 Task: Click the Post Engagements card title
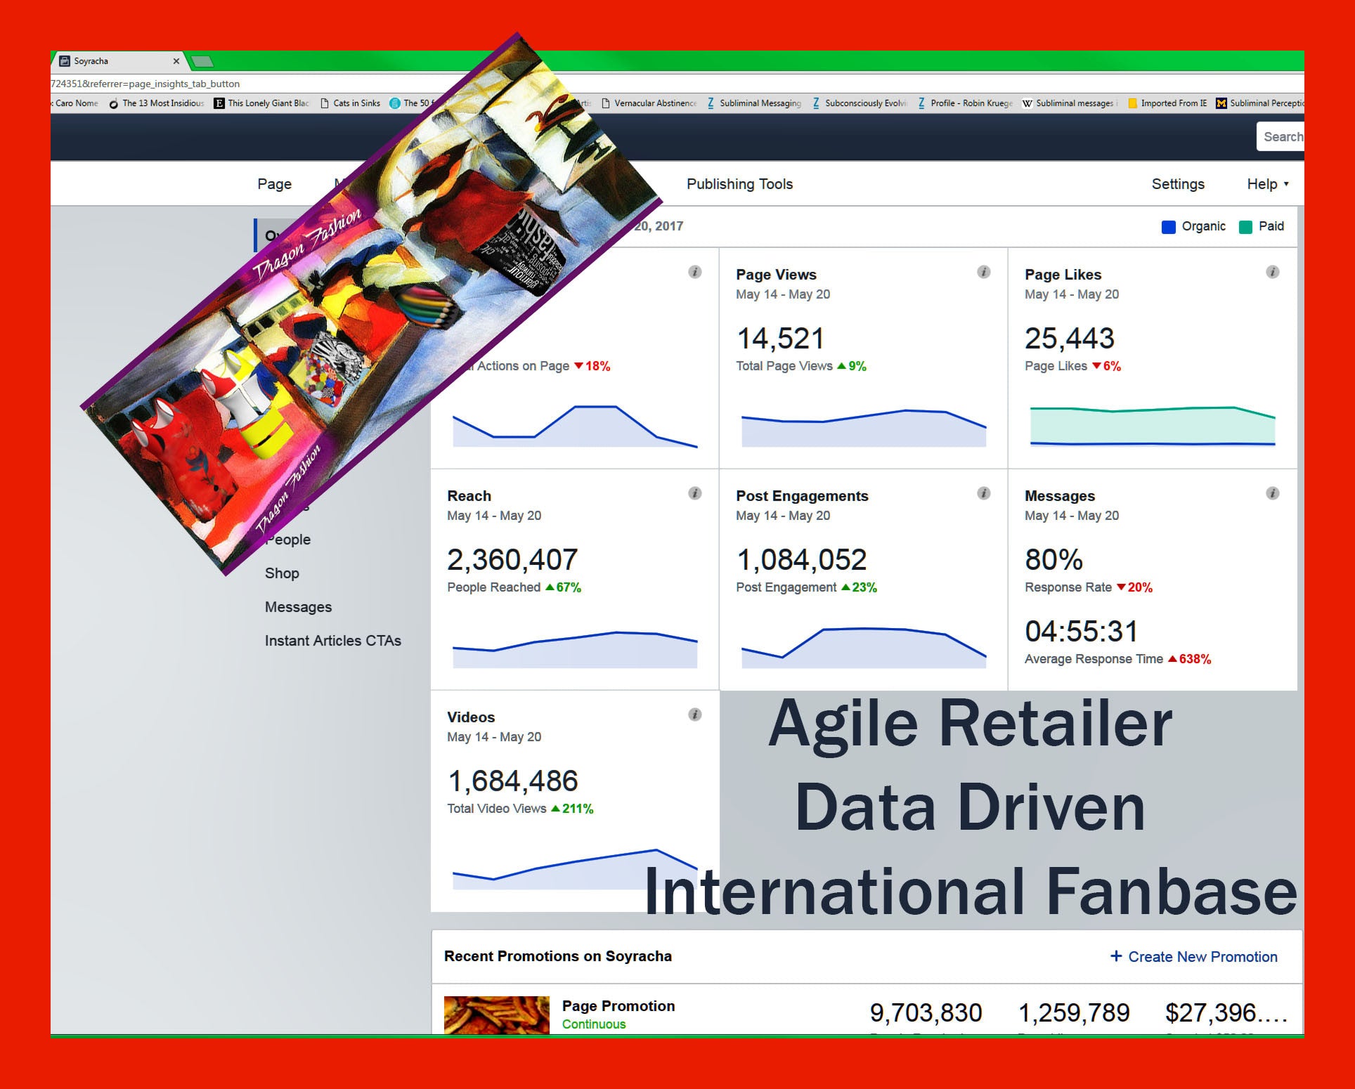pyautogui.click(x=802, y=496)
